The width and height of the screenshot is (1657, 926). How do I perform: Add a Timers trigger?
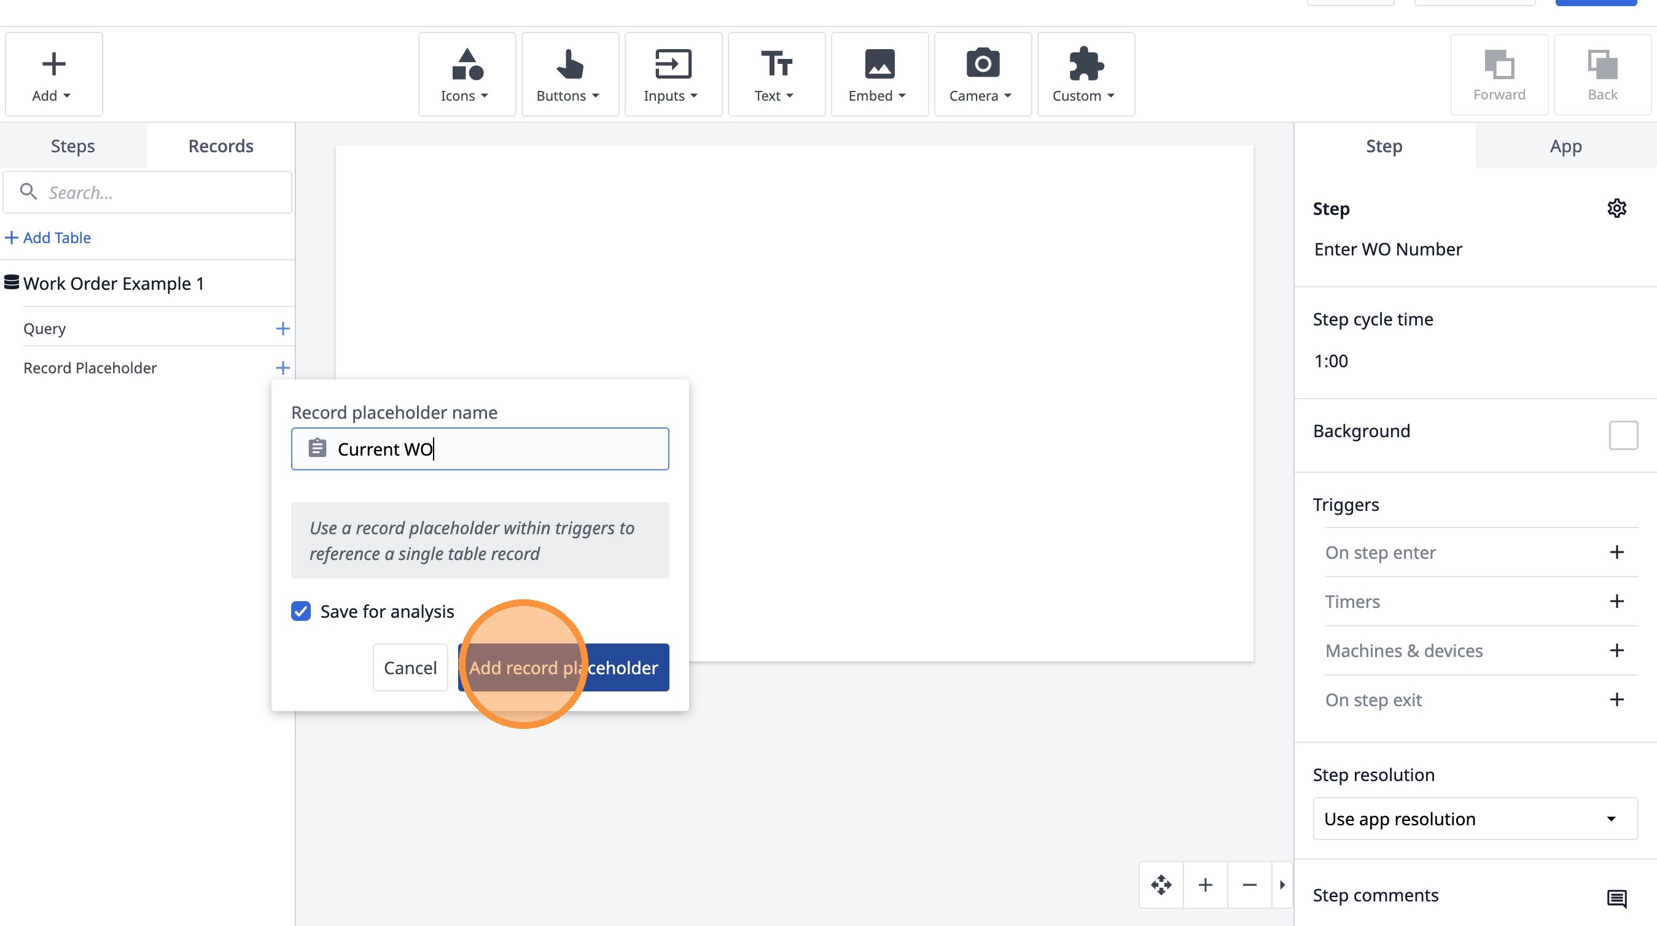[1616, 601]
